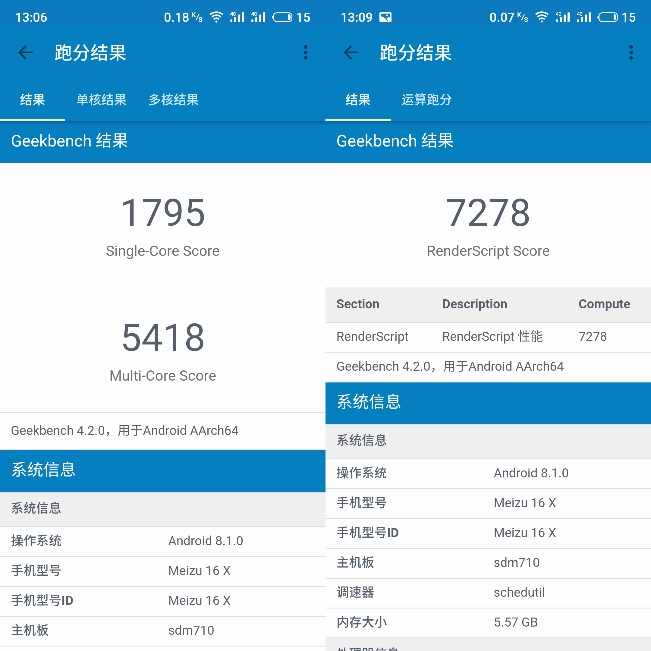
Task: Switch to the 单核结果 tab
Action: click(x=101, y=100)
